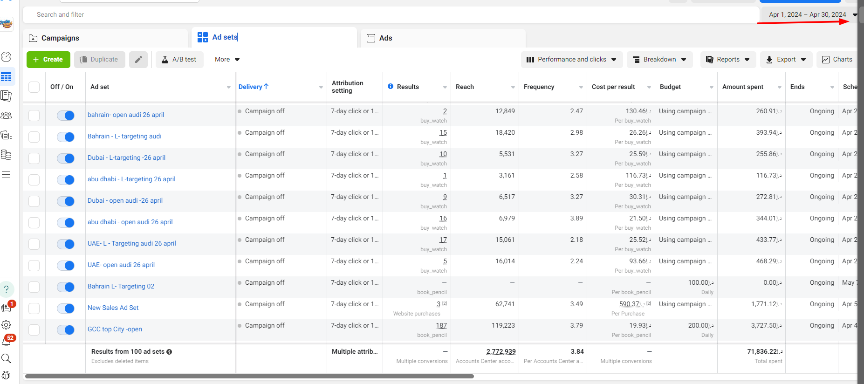This screenshot has height=384, width=864.
Task: Click the bug report icon
Action: (x=7, y=375)
